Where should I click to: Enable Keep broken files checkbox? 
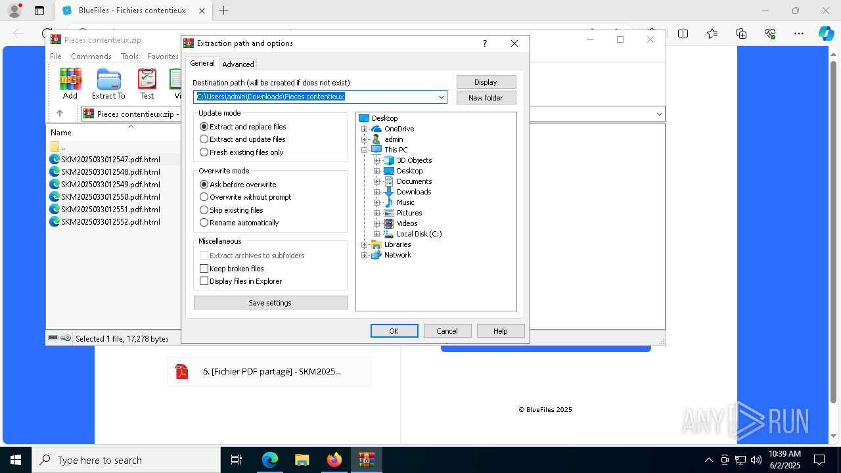pyautogui.click(x=204, y=269)
